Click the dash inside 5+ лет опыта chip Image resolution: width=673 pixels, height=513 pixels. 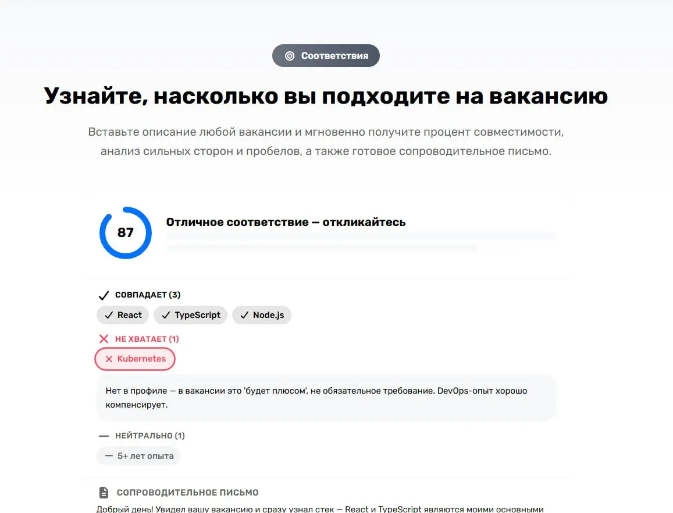click(109, 456)
